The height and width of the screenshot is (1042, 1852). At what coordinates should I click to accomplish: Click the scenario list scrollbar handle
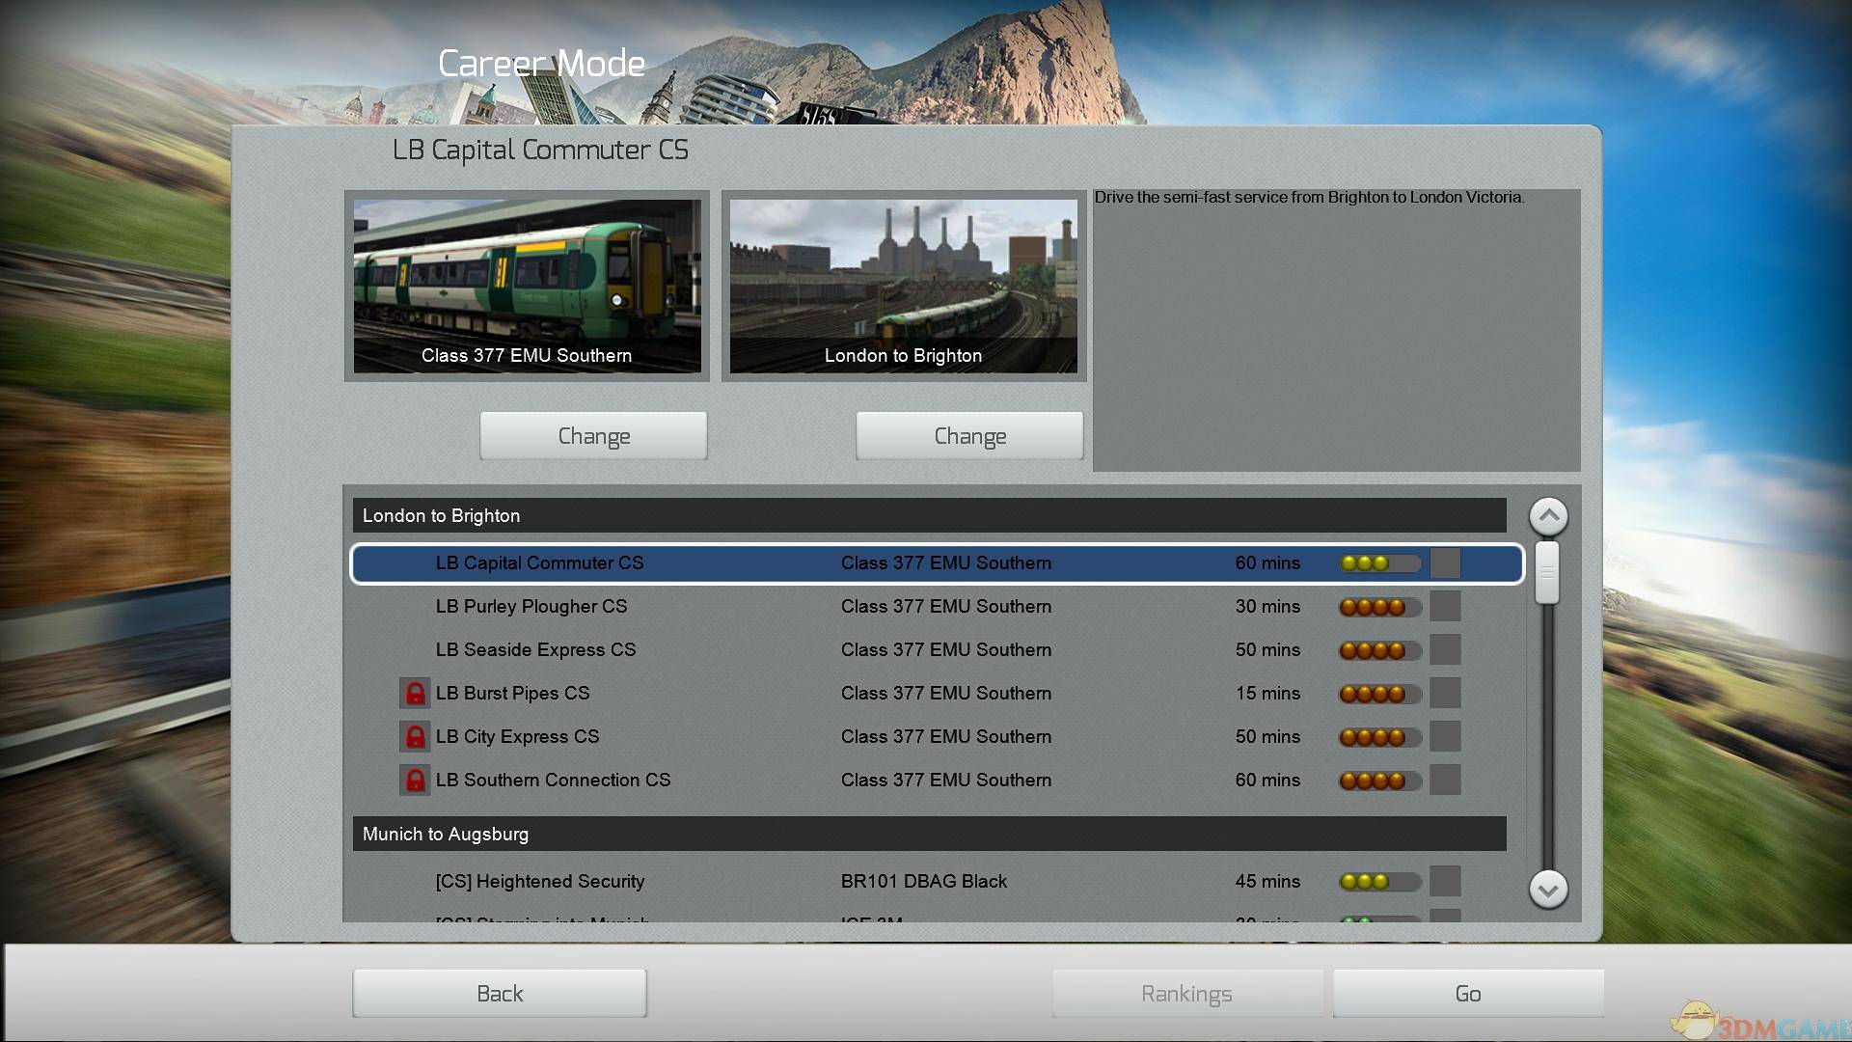1547,572
